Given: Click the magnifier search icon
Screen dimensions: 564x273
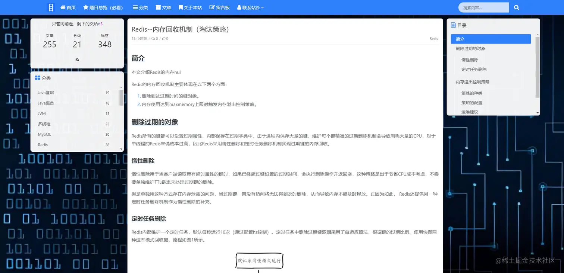Looking at the screenshot, I should 517,7.
